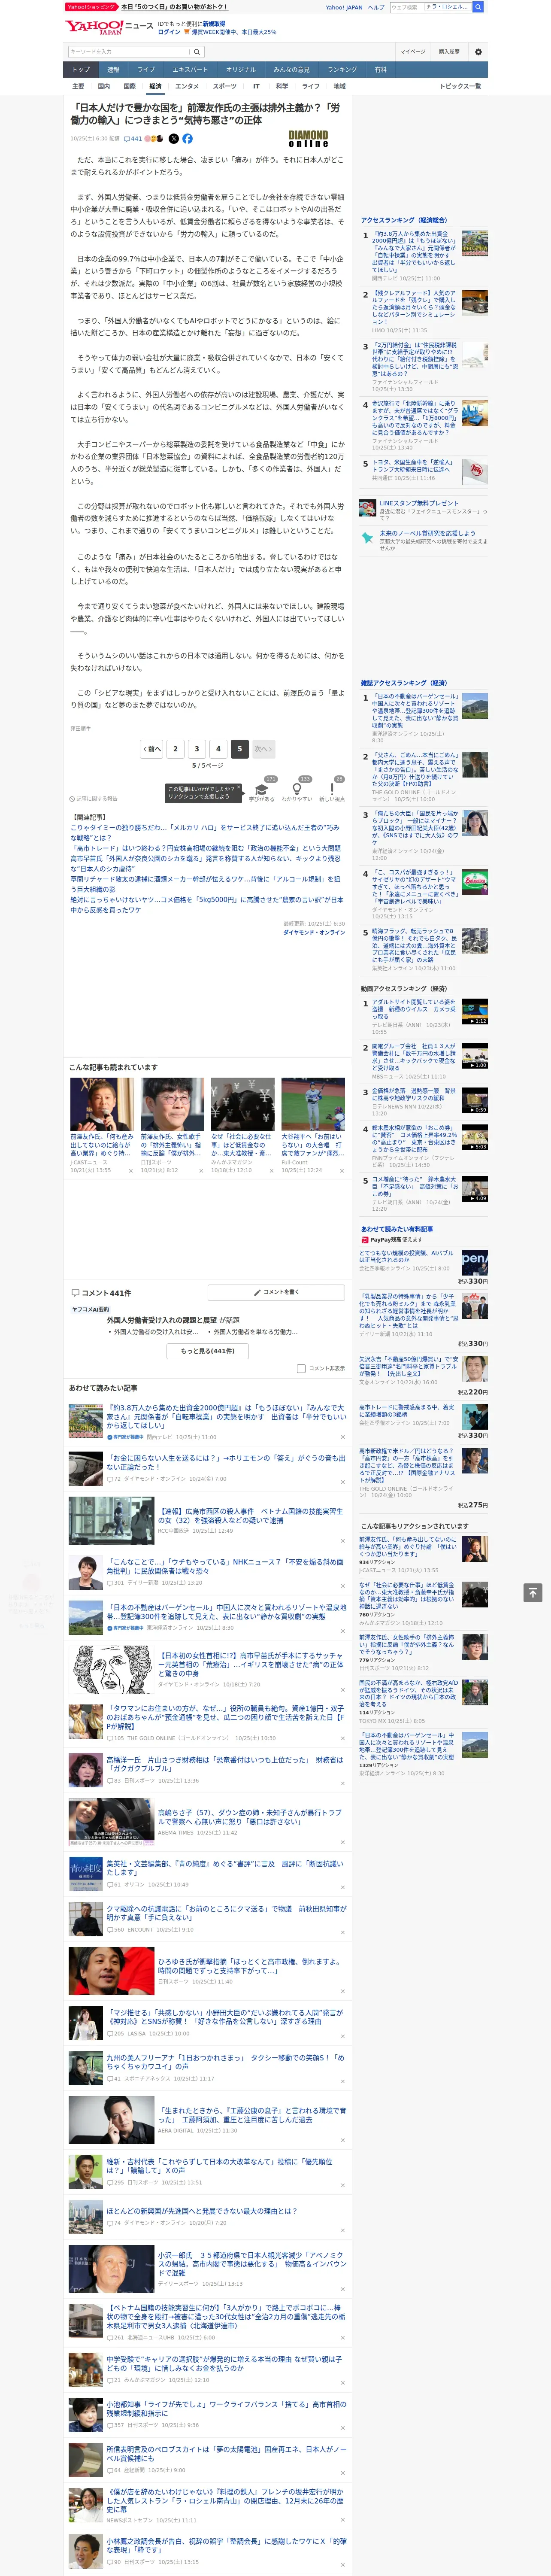Image resolution: width=551 pixels, height=2576 pixels.
Task: Click Yahoo!ショッピング red banner label
Action: click(x=91, y=7)
